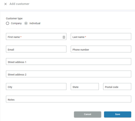Screen dimensions: 135x121
Task: Focus the Last name field
Action: [x=101, y=36]
